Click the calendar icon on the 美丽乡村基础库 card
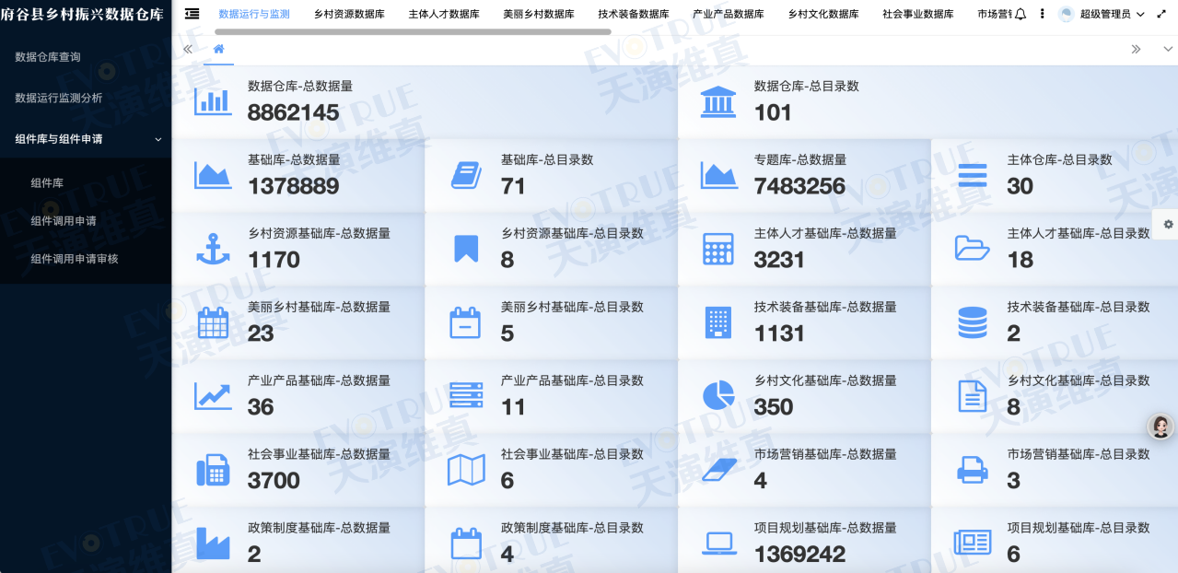The width and height of the screenshot is (1178, 573). point(214,322)
